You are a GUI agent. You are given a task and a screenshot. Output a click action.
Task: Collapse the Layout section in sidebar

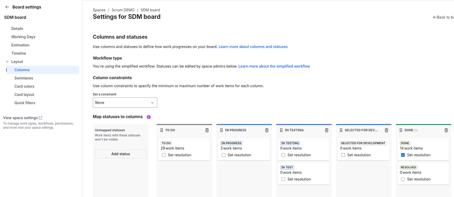[x=7, y=62]
